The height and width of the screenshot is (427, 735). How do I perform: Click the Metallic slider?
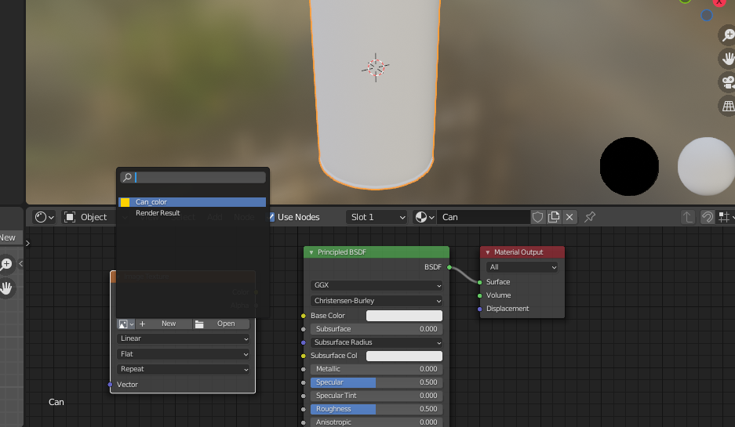[377, 369]
